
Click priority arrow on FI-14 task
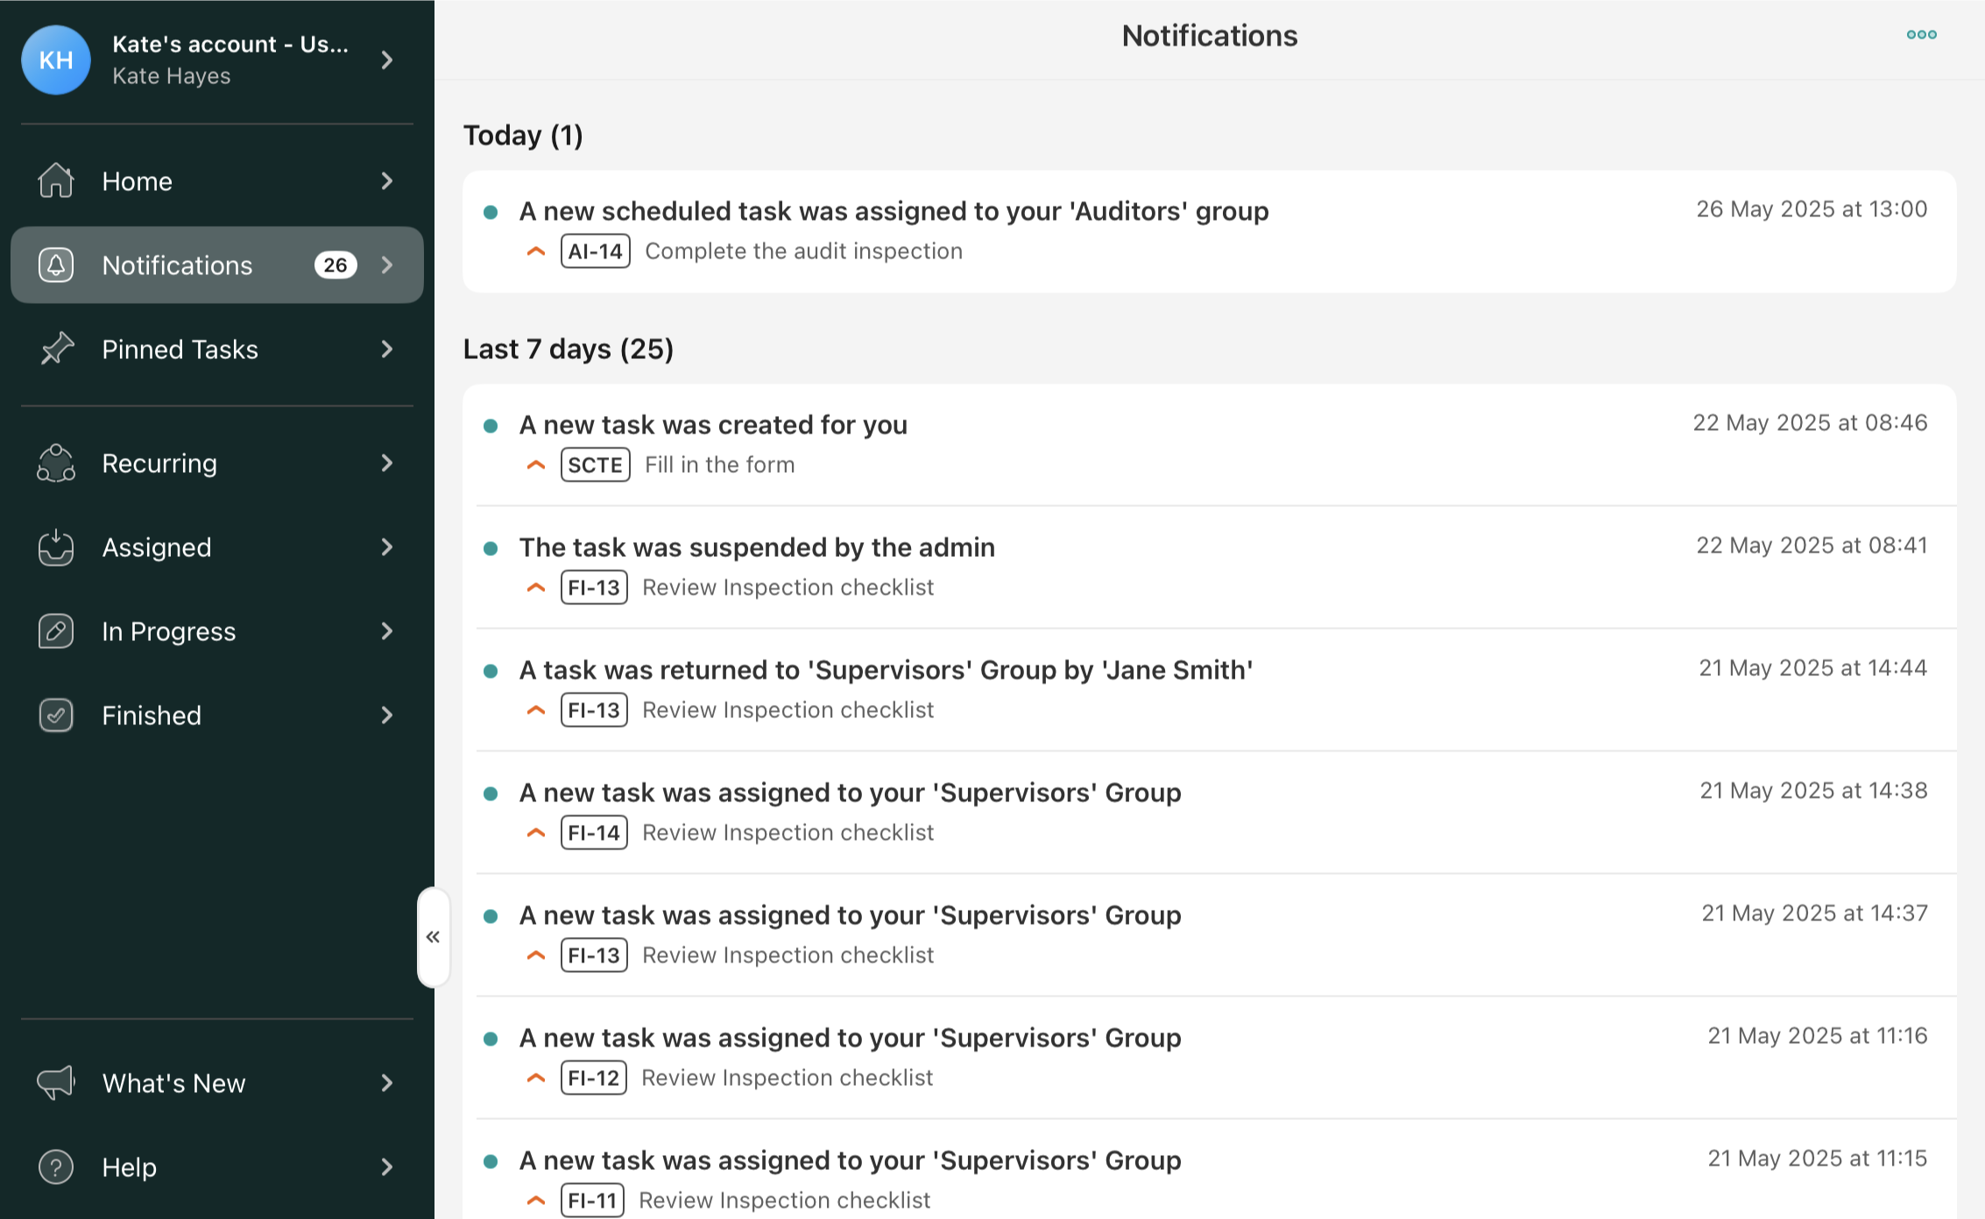536,833
